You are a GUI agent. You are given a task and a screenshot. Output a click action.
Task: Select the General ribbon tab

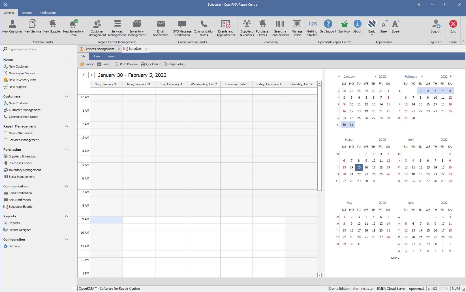click(x=9, y=13)
